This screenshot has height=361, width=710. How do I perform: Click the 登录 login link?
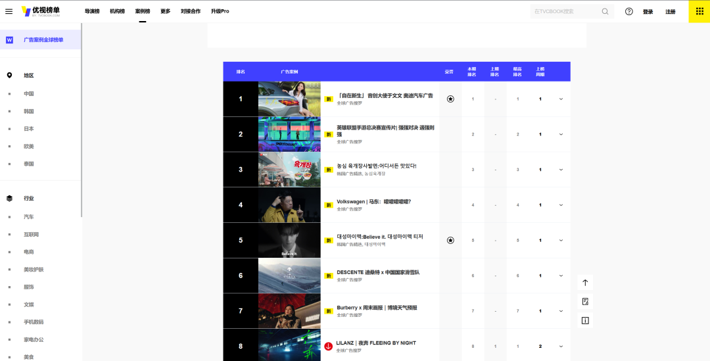[648, 11]
